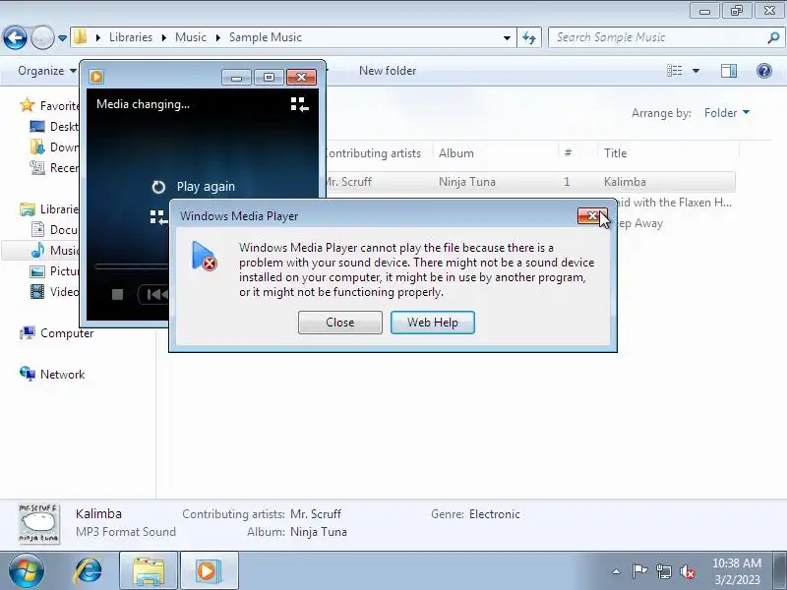787x590 pixels.
Task: Click the Ninja Tuna album art thumbnail
Action: 39,523
